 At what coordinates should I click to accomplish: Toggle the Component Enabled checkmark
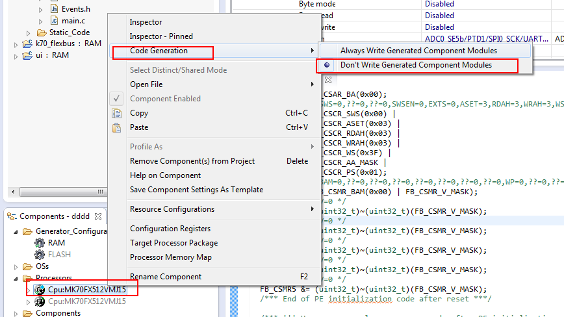coord(116,99)
